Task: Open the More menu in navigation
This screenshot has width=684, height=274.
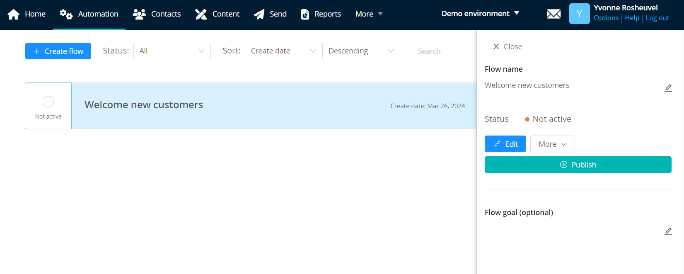Action: pyautogui.click(x=369, y=14)
